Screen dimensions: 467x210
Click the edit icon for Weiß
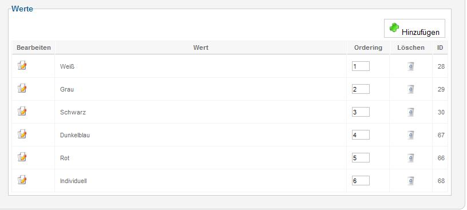tap(22, 65)
